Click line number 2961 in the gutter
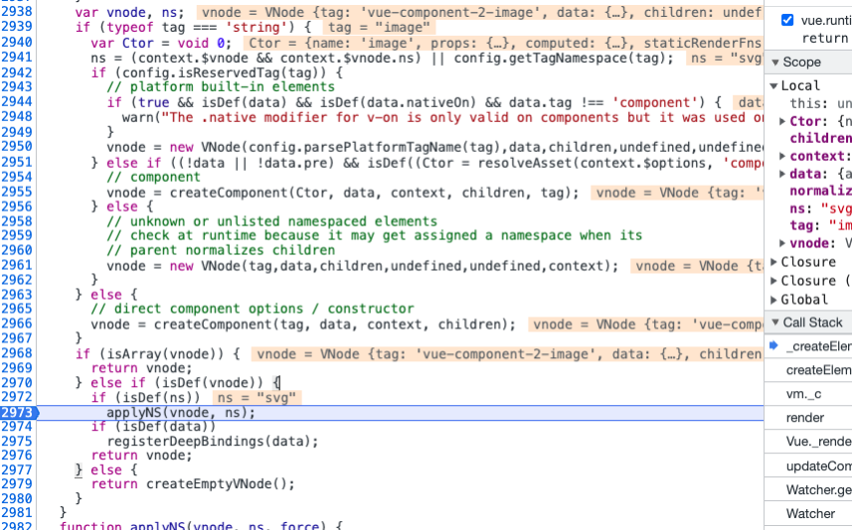 click(x=16, y=265)
